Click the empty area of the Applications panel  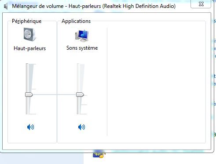pos(156,82)
